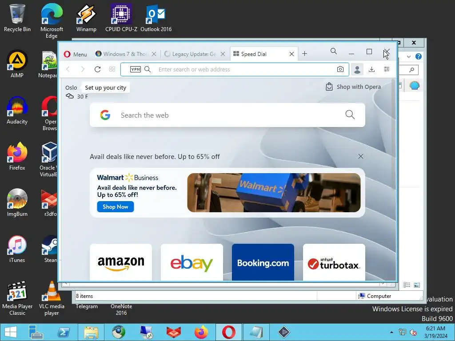Screen dimensions: 455x341
Task: Select the Firefox desktop shortcut
Action: [x=17, y=156]
